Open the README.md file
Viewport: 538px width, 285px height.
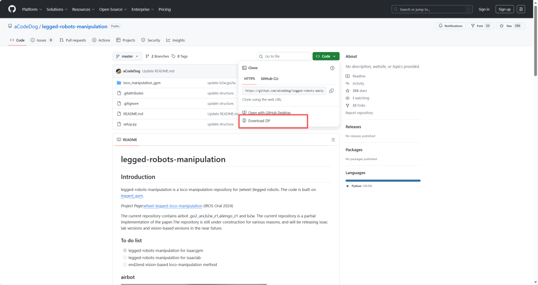coord(133,114)
